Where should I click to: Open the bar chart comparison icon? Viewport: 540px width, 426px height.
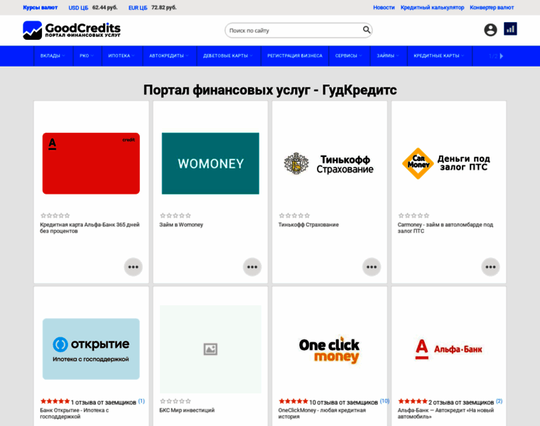[x=510, y=29]
